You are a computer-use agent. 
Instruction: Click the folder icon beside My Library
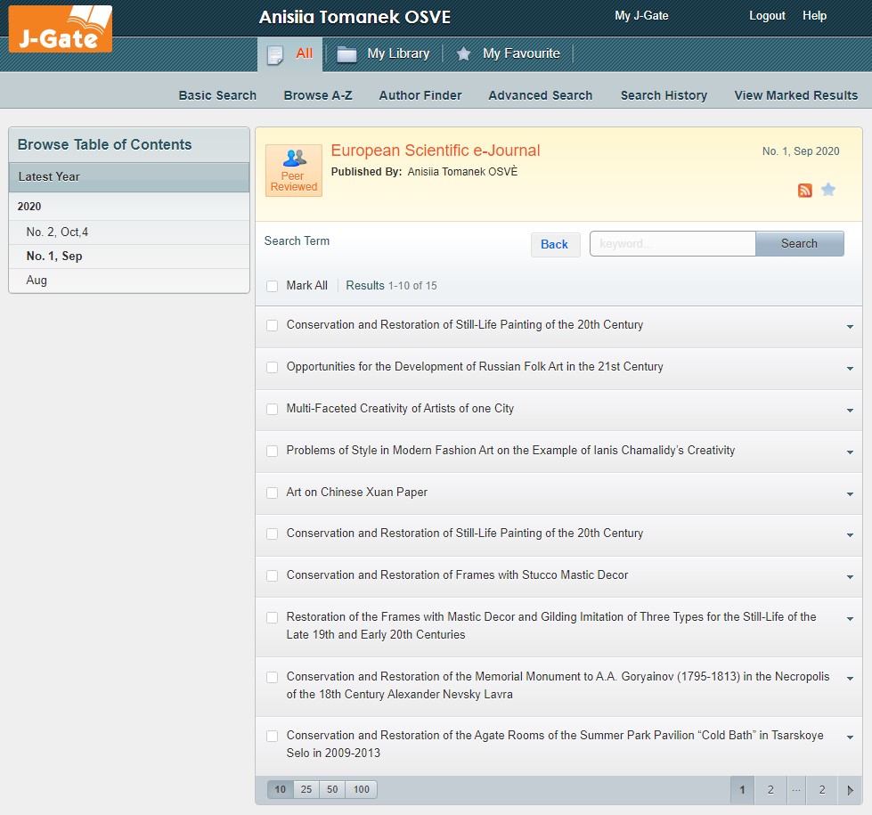click(346, 54)
